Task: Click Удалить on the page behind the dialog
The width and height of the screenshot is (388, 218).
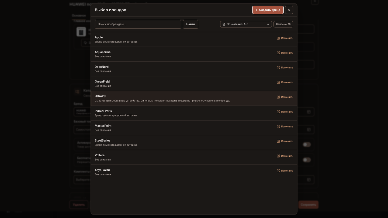Action: 79,205
